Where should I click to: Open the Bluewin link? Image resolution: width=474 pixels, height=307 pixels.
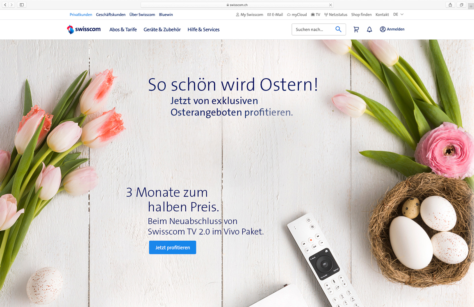[166, 14]
